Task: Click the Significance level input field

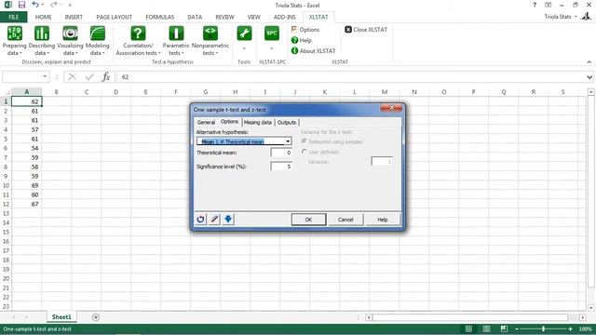Action: point(281,167)
